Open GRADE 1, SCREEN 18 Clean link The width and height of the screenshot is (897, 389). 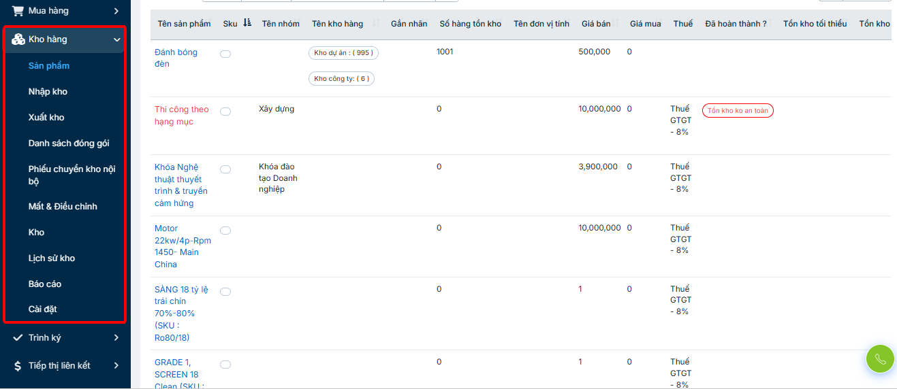click(180, 375)
